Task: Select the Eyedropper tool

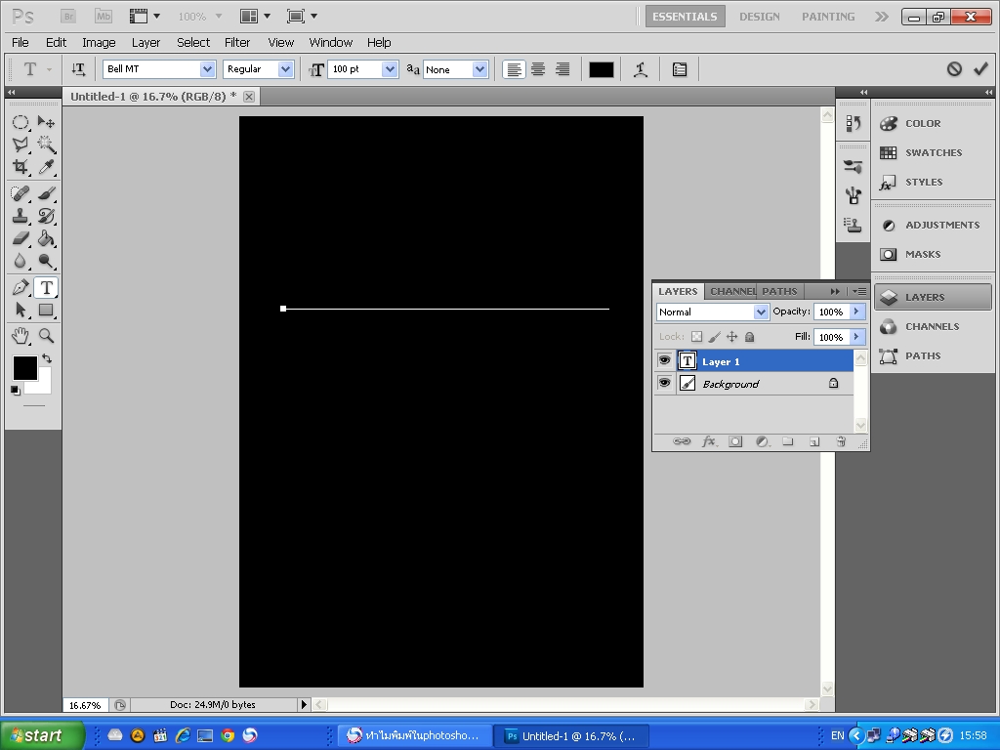Action: pos(46,167)
